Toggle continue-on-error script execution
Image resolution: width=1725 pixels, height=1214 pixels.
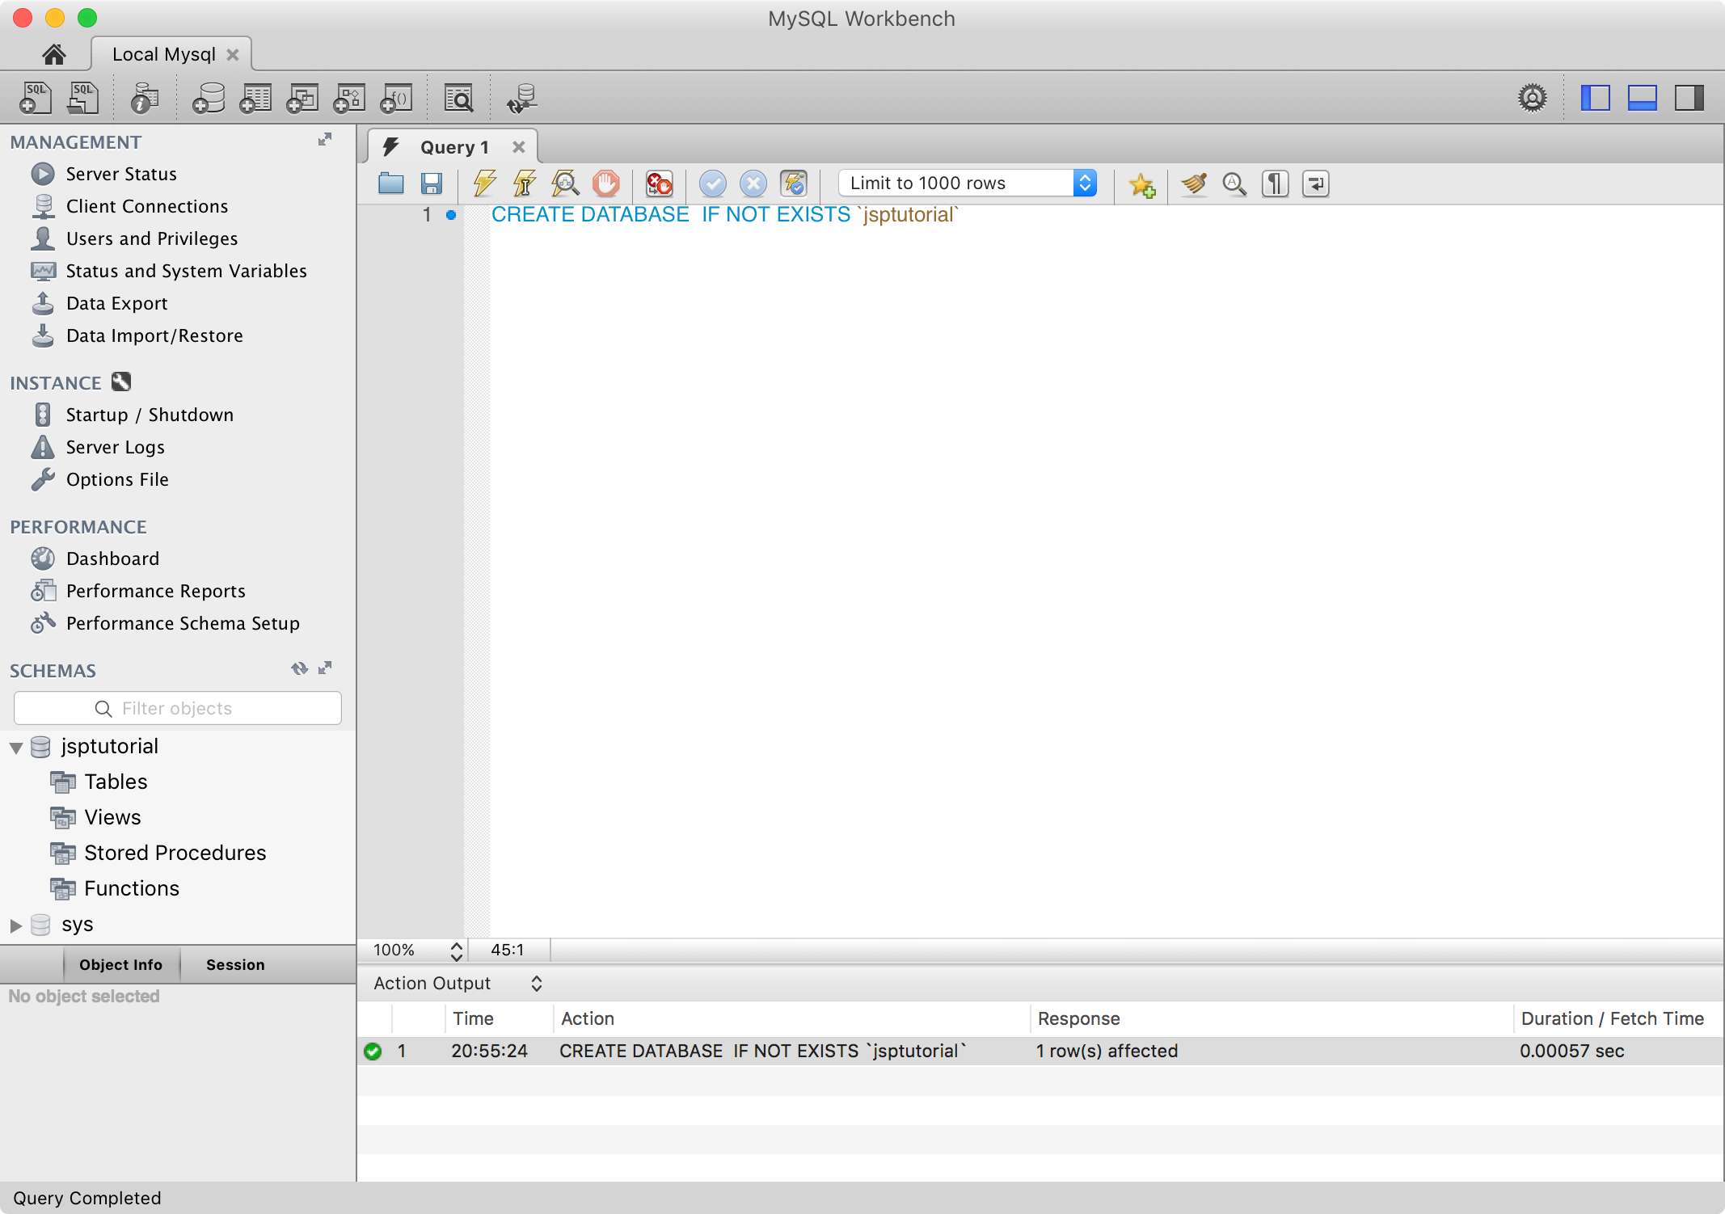coord(660,183)
